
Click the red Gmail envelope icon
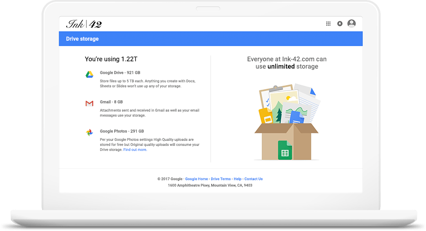(90, 104)
